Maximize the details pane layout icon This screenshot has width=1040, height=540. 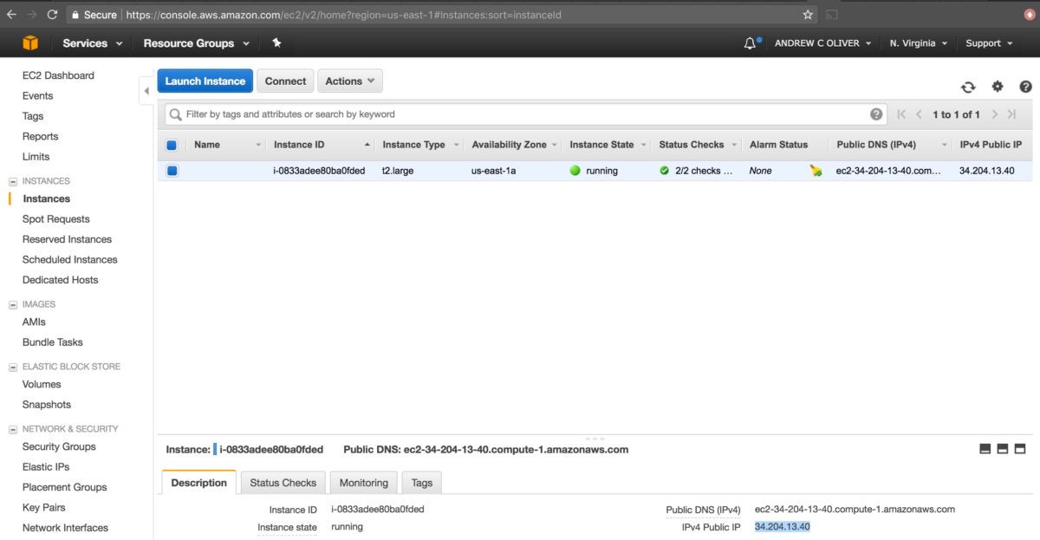pos(1020,449)
